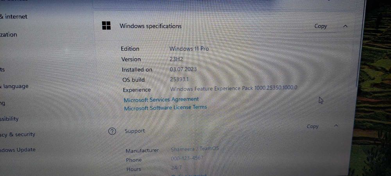Image resolution: width=391 pixels, height=176 pixels.
Task: Click the Edition label
Action: [130, 49]
